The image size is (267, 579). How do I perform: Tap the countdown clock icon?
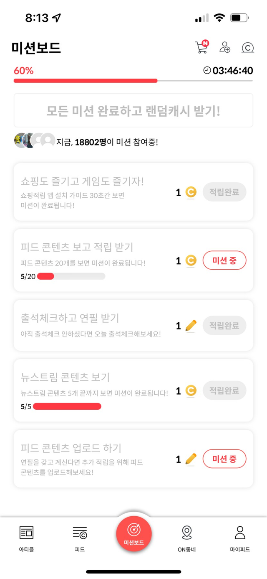point(207,71)
